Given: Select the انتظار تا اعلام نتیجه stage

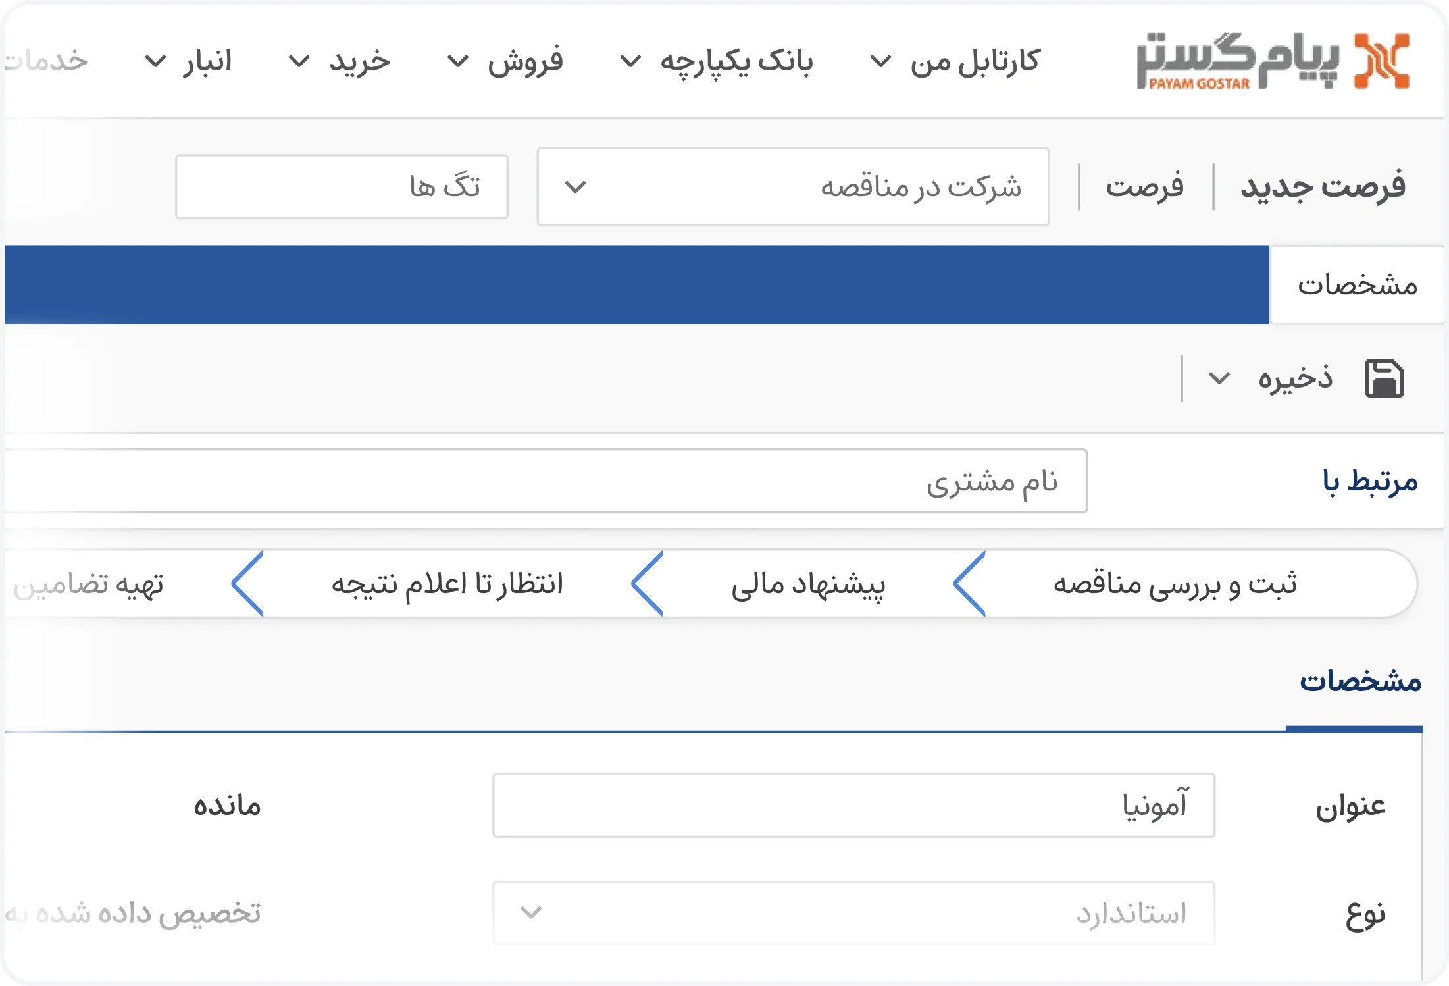Looking at the screenshot, I should (447, 584).
